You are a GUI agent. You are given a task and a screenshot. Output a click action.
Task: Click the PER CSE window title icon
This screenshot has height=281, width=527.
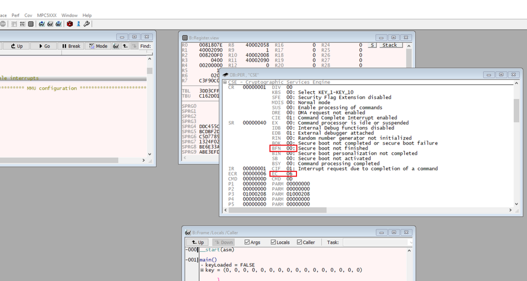coord(226,75)
